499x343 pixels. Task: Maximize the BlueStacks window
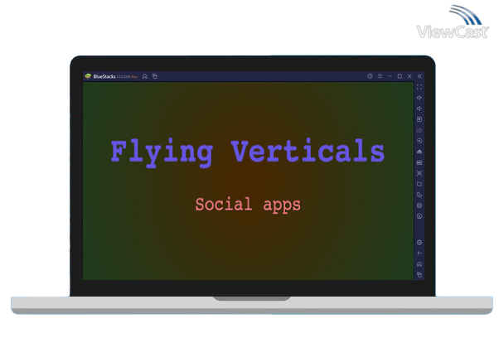(400, 76)
